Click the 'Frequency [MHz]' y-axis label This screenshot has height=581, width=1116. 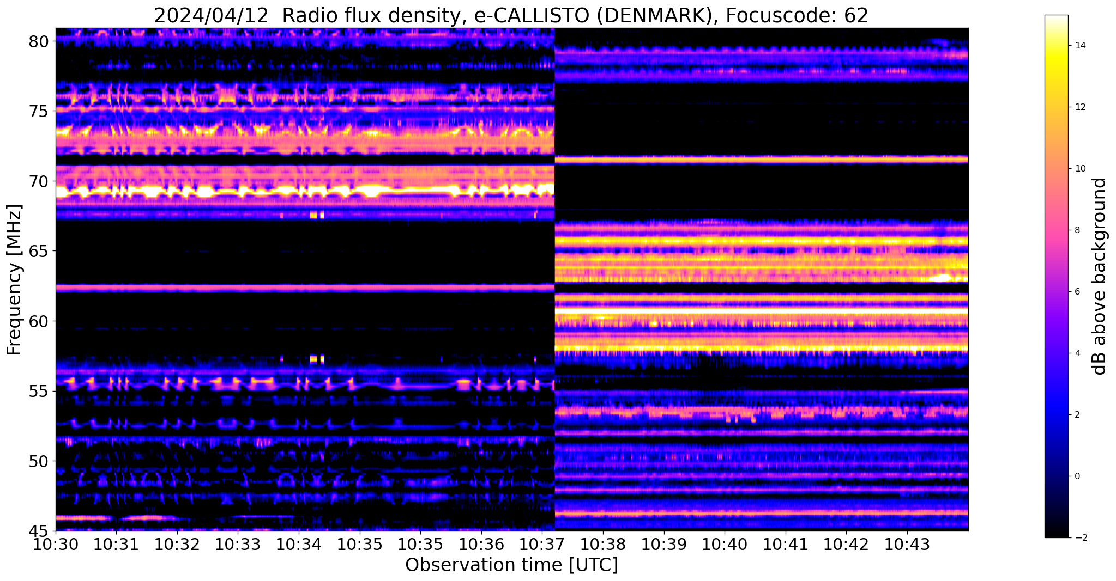point(15,280)
